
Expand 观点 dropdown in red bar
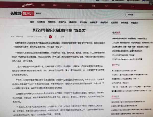point(107,6)
